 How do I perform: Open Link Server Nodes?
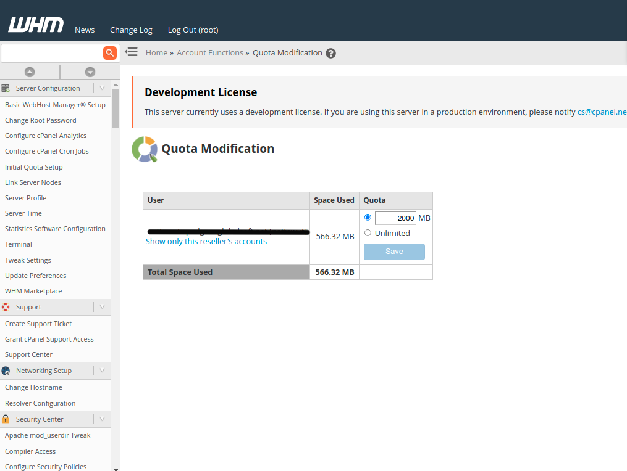point(33,182)
